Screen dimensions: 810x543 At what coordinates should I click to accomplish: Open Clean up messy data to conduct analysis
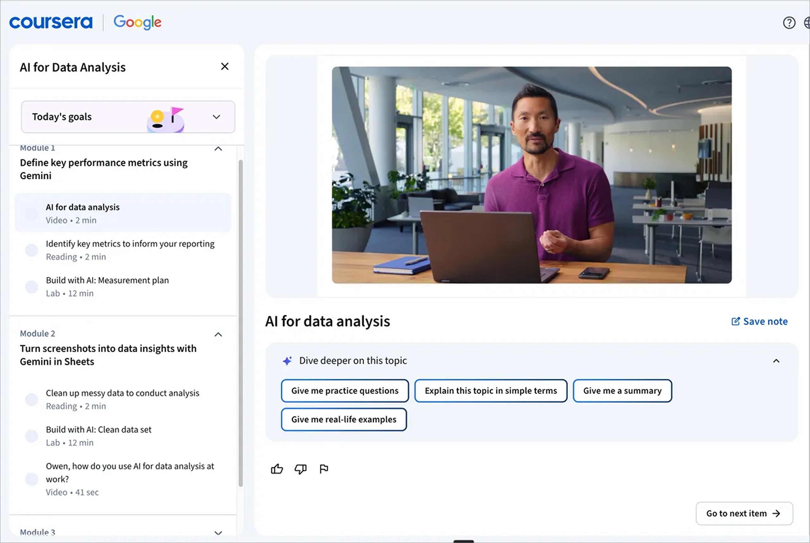(123, 399)
